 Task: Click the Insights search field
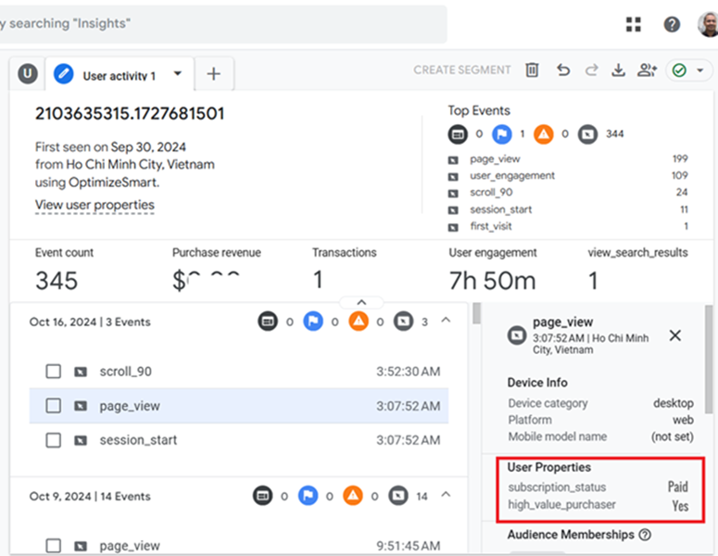click(x=222, y=24)
